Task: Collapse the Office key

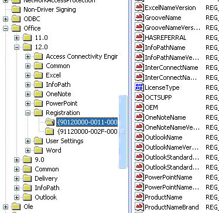Action: point(6,28)
